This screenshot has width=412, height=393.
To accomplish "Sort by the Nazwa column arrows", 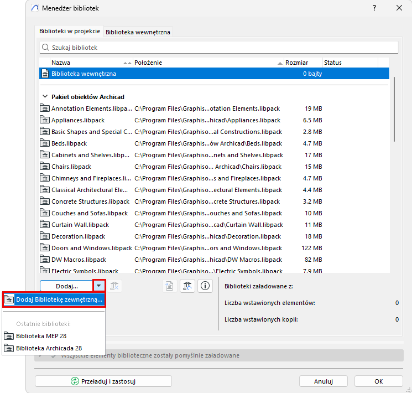I will tap(127, 63).
